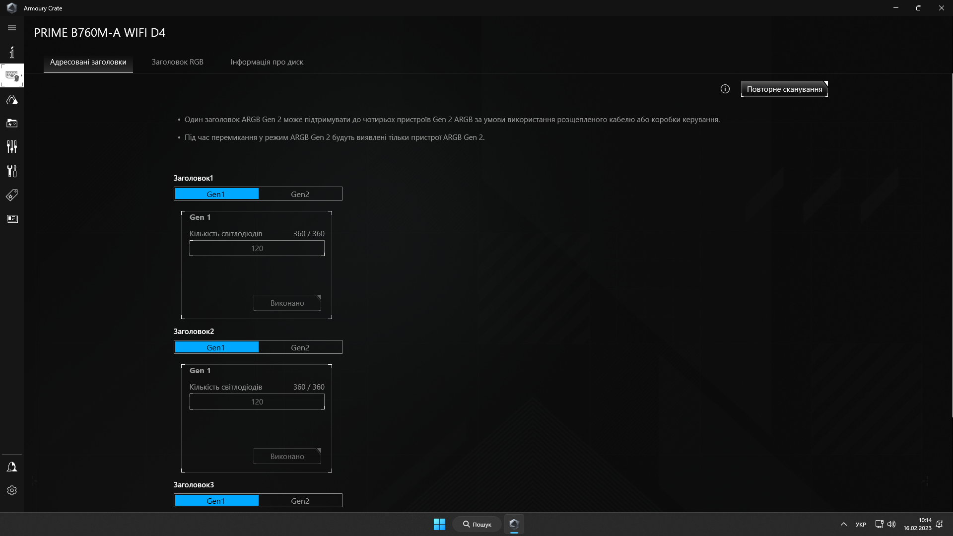Image resolution: width=953 pixels, height=536 pixels.
Task: Switch Заголовок3 to Gen2
Action: tap(300, 501)
